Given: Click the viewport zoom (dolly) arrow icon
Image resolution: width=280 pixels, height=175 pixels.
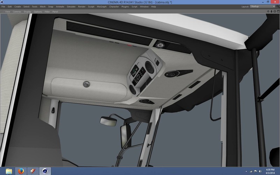Looking at the screenshot, I should (x=271, y=12).
